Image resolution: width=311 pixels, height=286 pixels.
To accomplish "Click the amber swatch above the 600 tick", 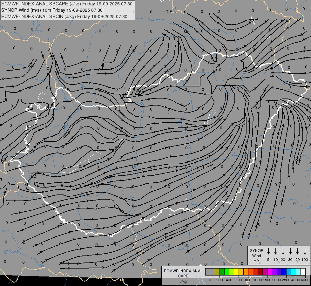I will [x=241, y=272].
